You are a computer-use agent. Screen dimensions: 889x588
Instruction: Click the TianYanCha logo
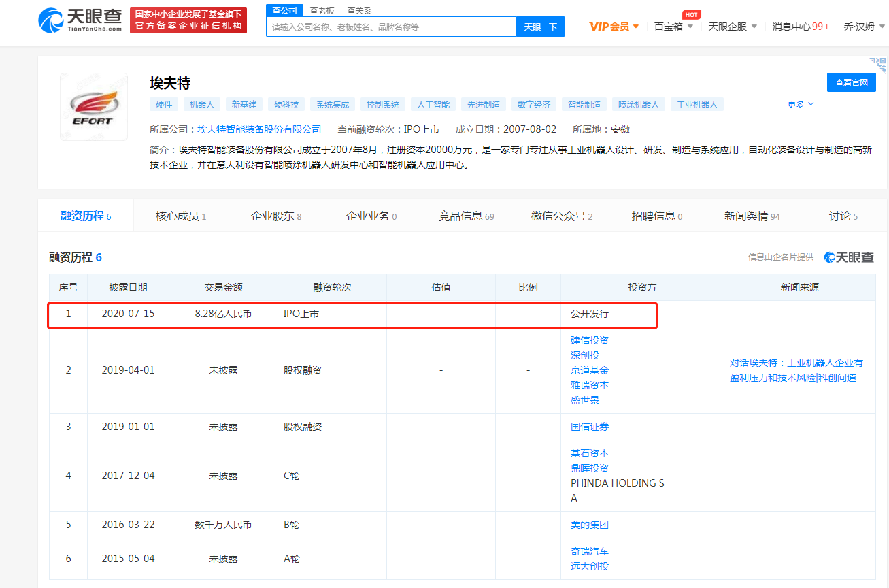80,20
